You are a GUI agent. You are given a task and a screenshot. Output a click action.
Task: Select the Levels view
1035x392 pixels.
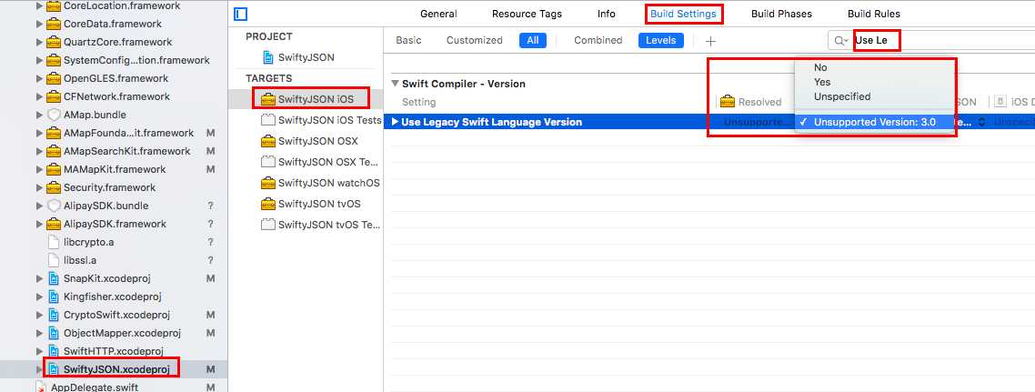[660, 40]
